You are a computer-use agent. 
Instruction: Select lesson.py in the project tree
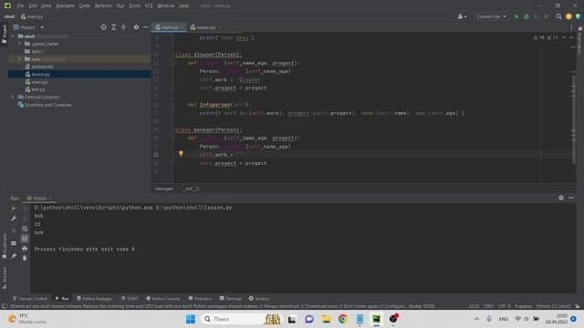40,74
